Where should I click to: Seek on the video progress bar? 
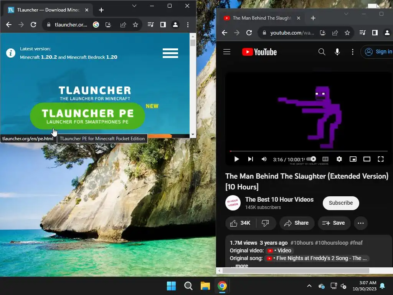point(309,151)
